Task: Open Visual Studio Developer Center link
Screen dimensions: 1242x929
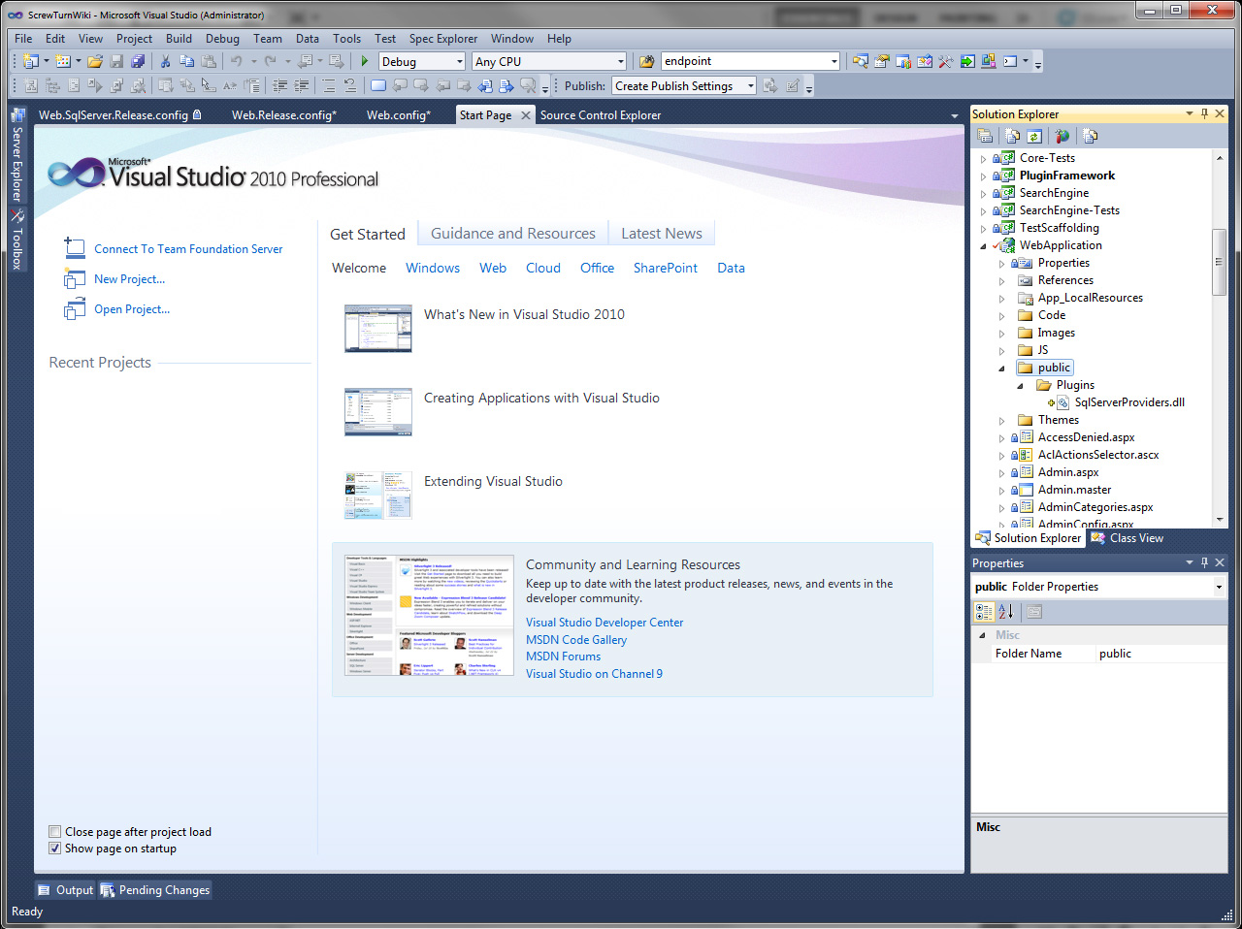Action: pos(605,623)
